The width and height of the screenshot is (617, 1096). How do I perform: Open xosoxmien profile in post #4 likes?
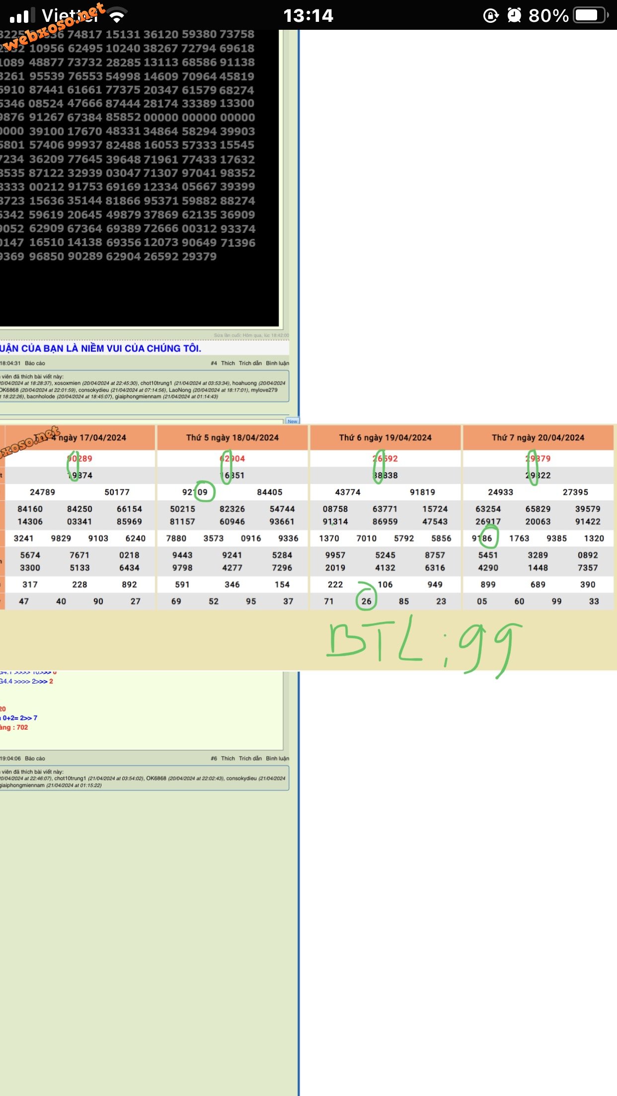[x=67, y=383]
